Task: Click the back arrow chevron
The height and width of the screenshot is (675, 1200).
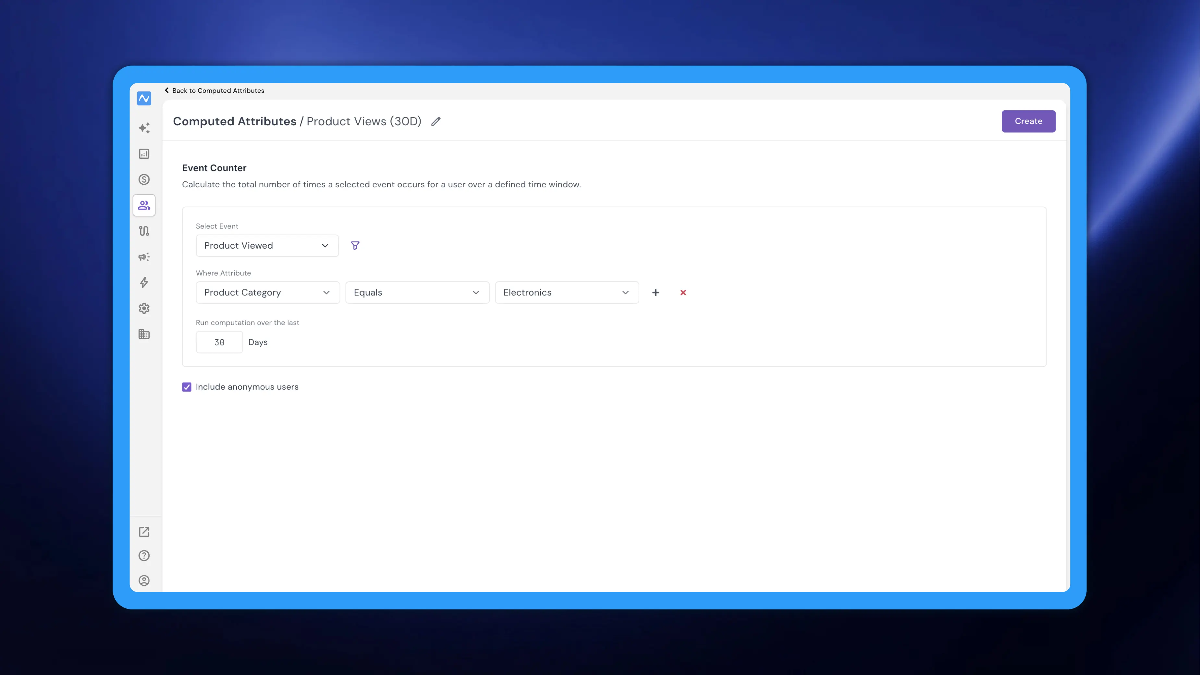Action: 167,90
